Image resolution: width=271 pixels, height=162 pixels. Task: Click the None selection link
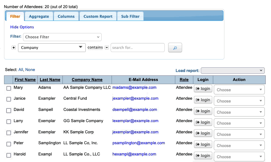[x=30, y=70]
